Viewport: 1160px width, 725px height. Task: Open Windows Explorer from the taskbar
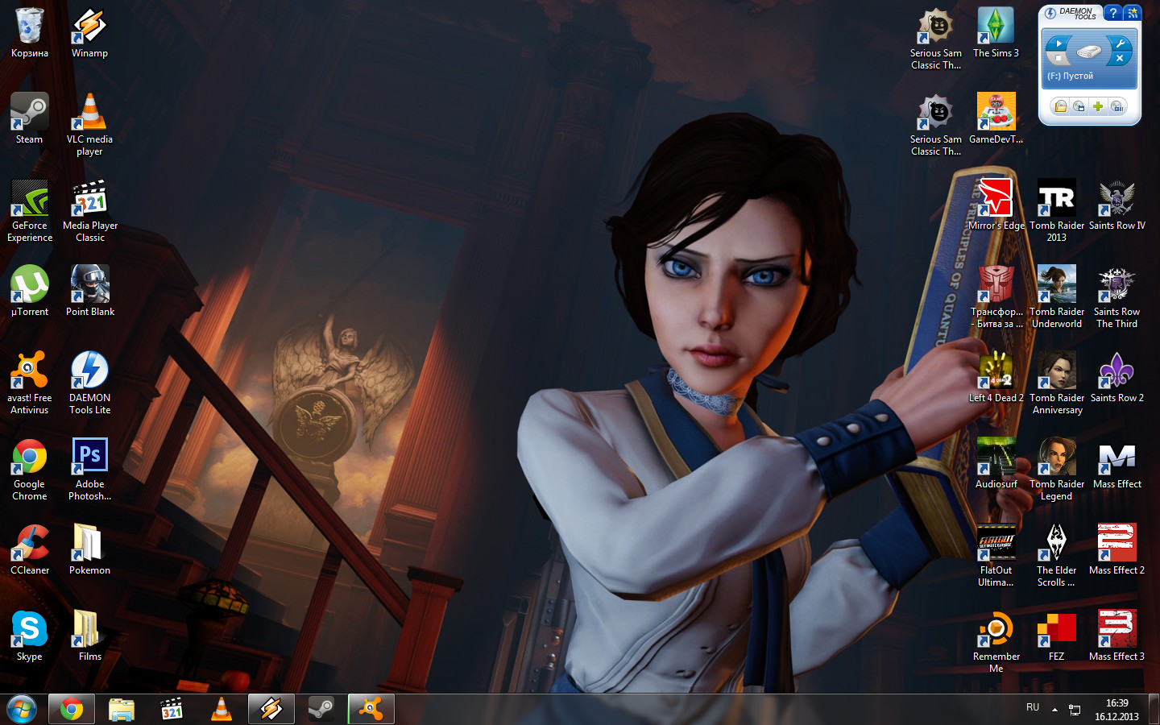click(x=122, y=709)
